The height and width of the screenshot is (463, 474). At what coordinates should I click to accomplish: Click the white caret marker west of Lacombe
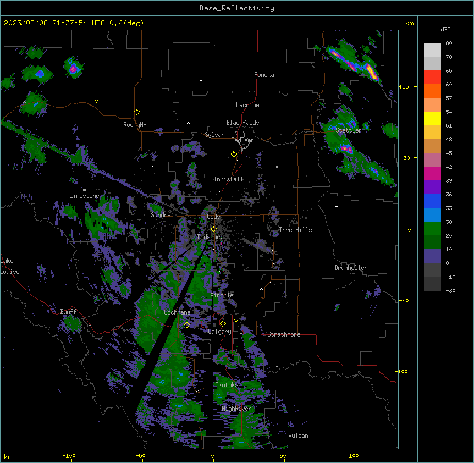pos(218,109)
